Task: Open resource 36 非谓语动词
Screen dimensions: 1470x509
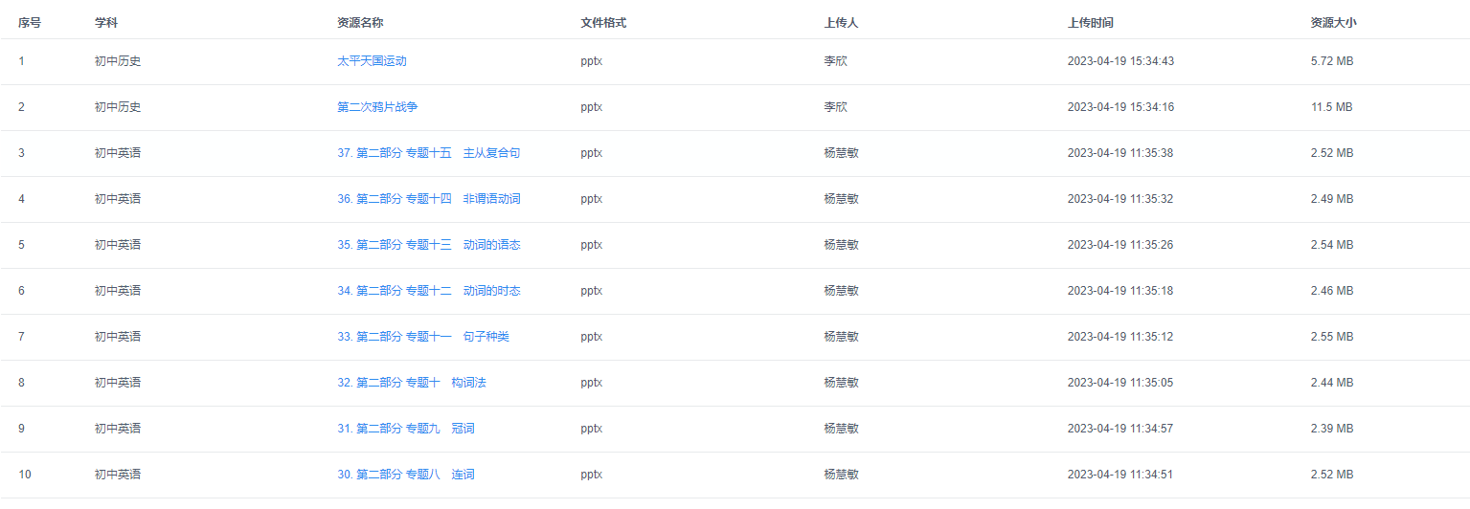Action: pyautogui.click(x=428, y=199)
